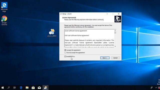This screenshot has width=160, height=90.
Task: Open taskbar search magnifier
Action: [x=9, y=87]
